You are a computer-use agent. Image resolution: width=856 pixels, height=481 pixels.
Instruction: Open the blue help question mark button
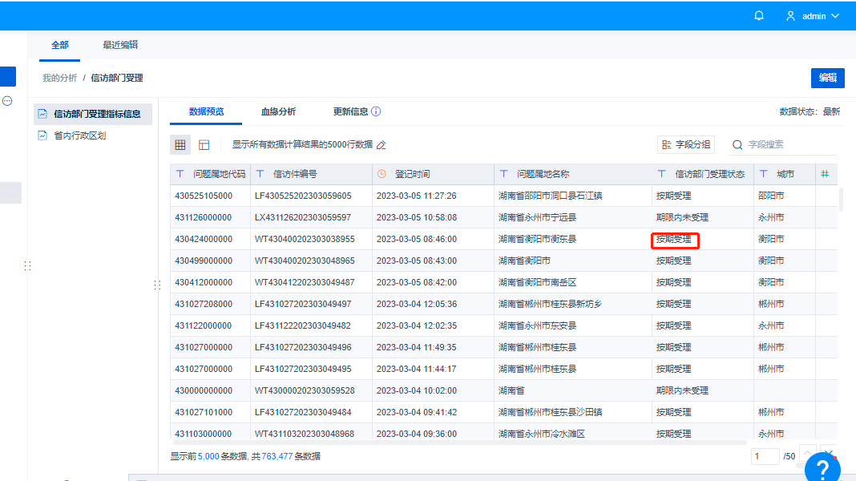point(822,467)
